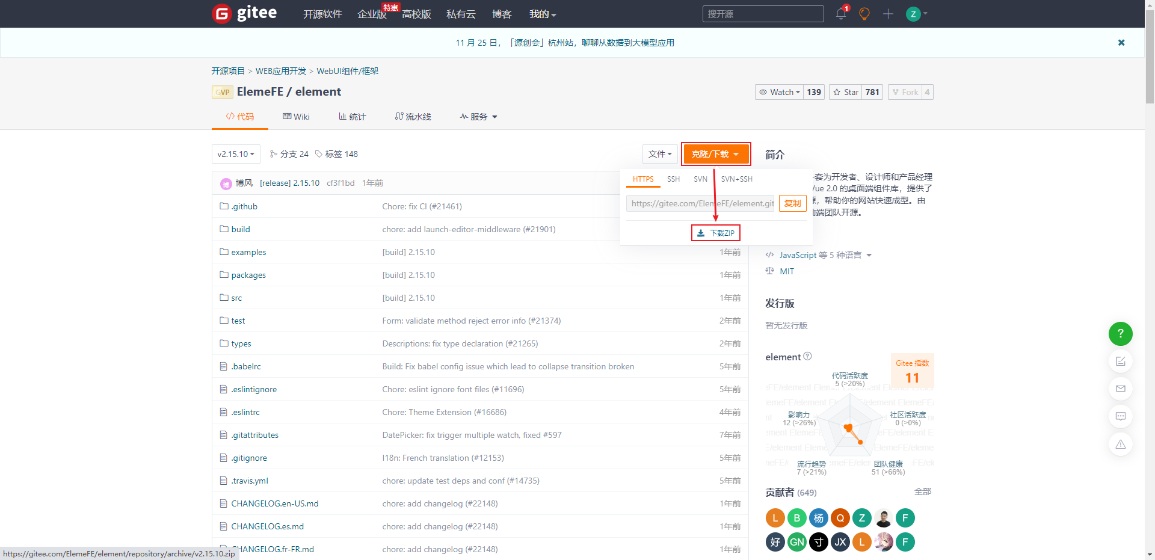Click contributor avatar L orange
This screenshot has height=560, width=1155.
(x=775, y=518)
